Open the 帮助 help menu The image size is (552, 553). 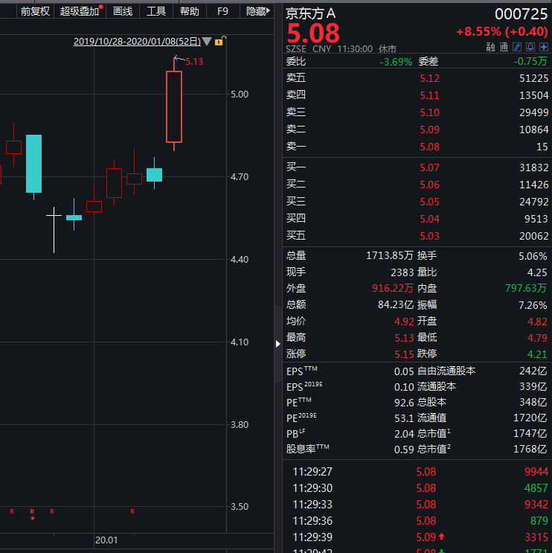189,11
